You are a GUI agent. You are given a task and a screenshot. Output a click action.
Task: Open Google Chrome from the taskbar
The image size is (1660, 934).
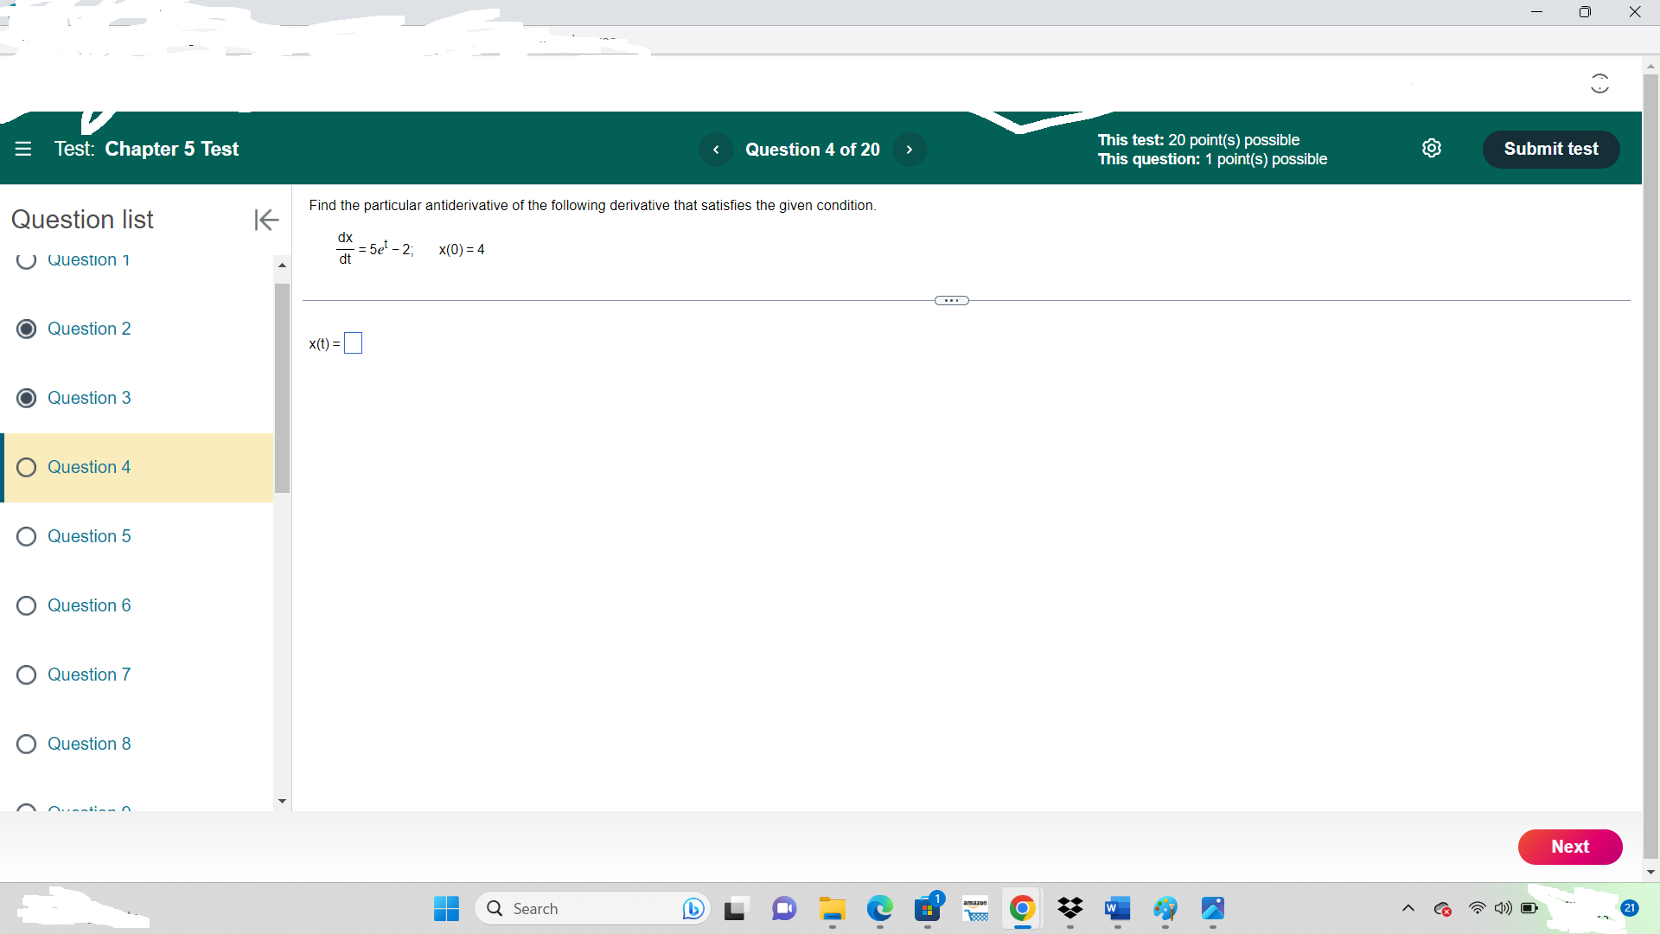click(x=1022, y=909)
